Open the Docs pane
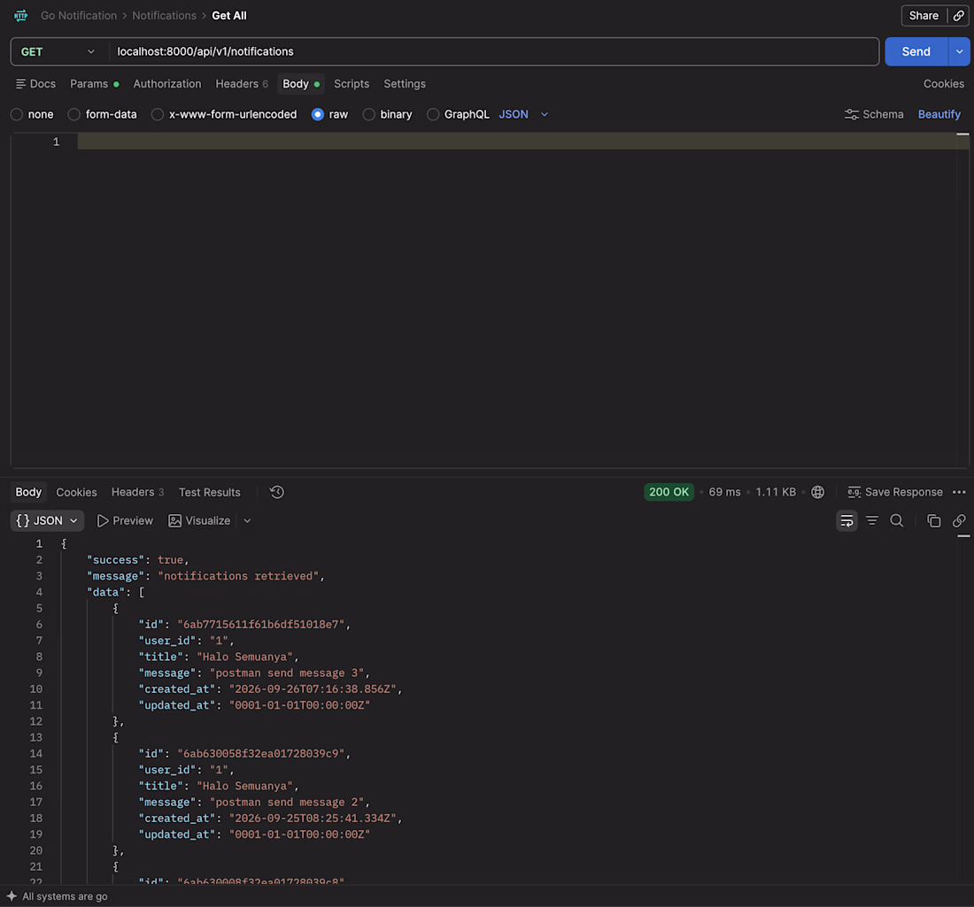This screenshot has width=974, height=907. (36, 84)
